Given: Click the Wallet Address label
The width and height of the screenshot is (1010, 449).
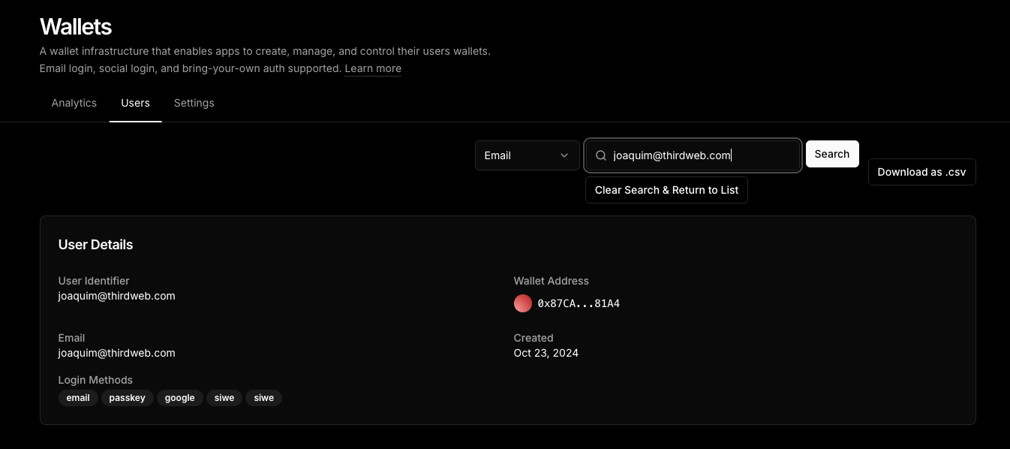Looking at the screenshot, I should [551, 281].
